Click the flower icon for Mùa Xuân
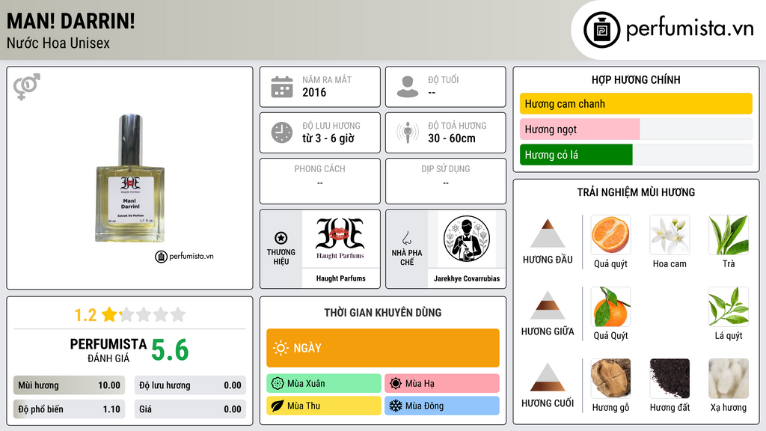This screenshot has width=766, height=431. pyautogui.click(x=278, y=384)
